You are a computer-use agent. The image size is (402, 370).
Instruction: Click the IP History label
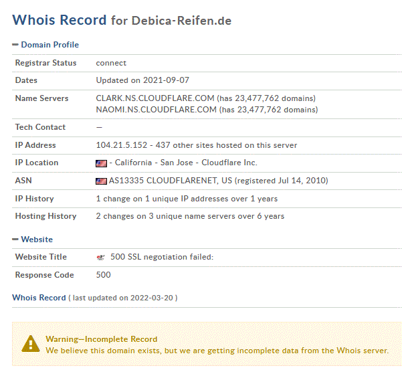point(34,199)
